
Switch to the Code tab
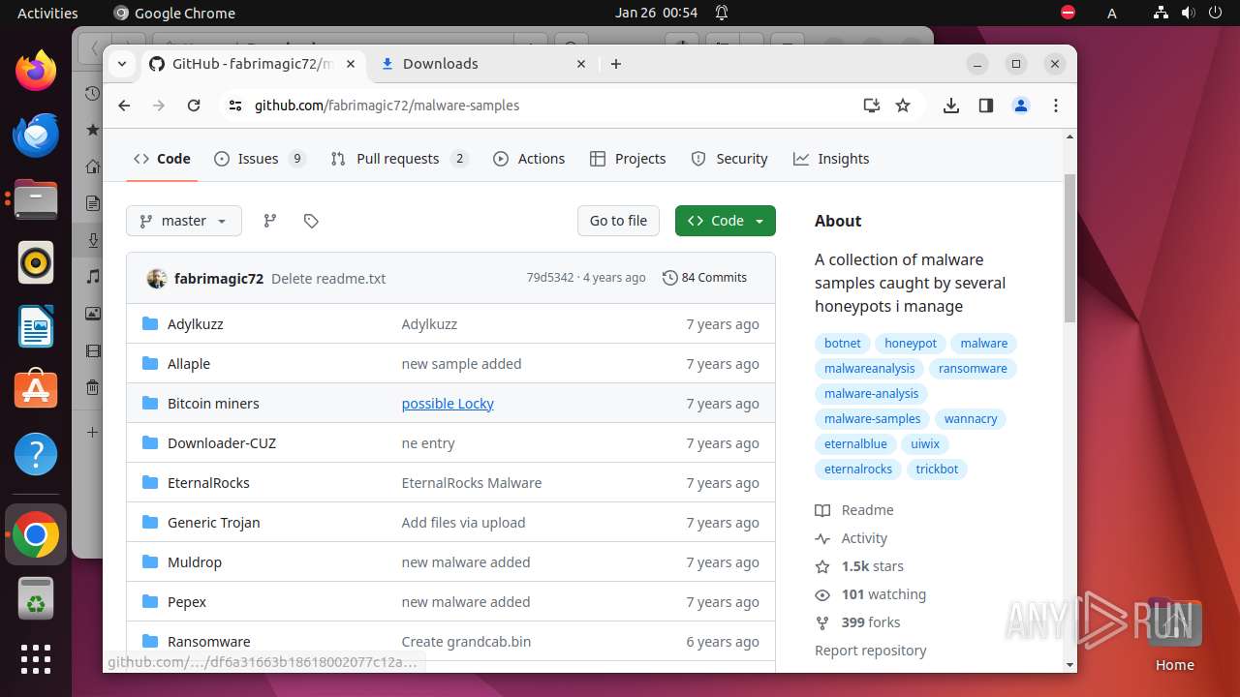point(162,159)
